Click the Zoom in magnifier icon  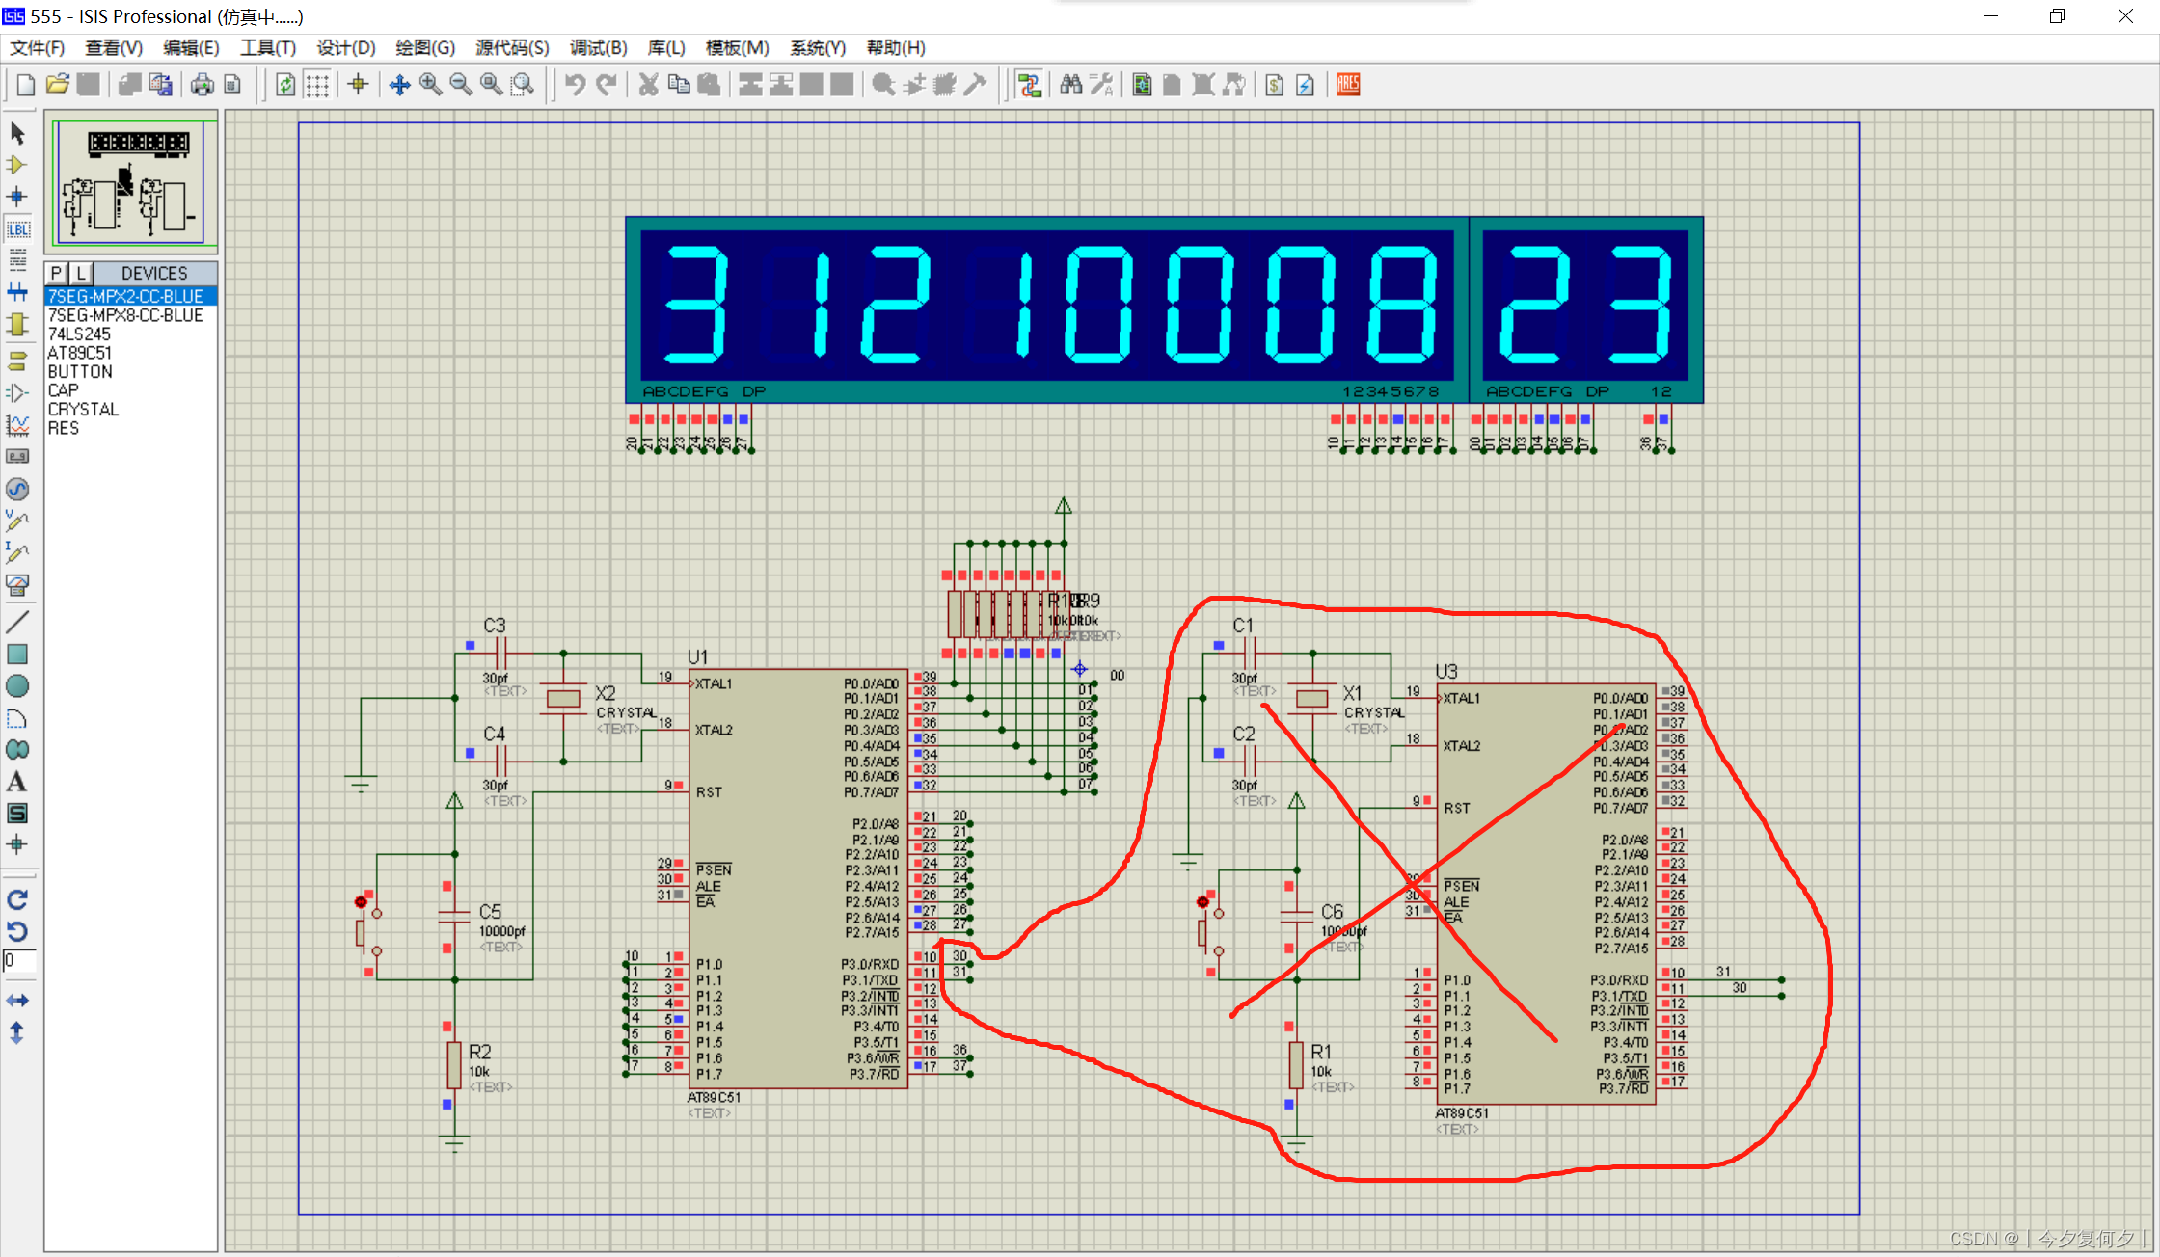[x=430, y=85]
